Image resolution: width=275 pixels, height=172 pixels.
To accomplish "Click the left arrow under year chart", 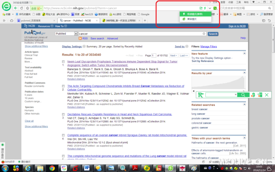I will click(193, 91).
